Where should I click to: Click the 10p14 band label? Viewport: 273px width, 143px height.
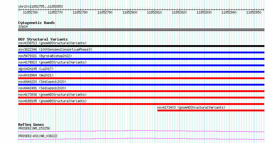click(23, 26)
